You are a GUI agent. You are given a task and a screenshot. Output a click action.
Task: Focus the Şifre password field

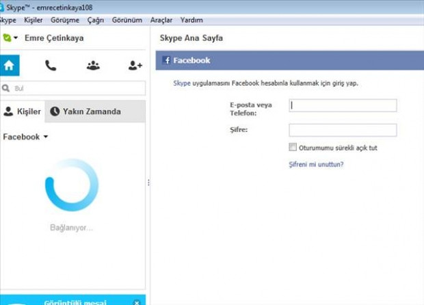(343, 130)
